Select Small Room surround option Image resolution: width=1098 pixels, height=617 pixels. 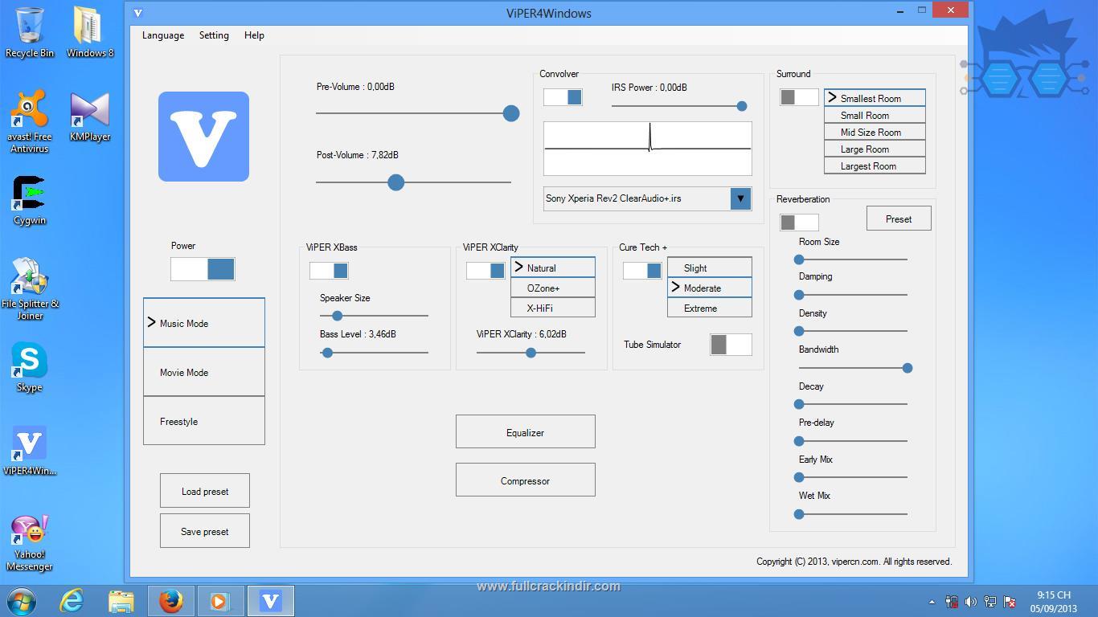tap(875, 115)
